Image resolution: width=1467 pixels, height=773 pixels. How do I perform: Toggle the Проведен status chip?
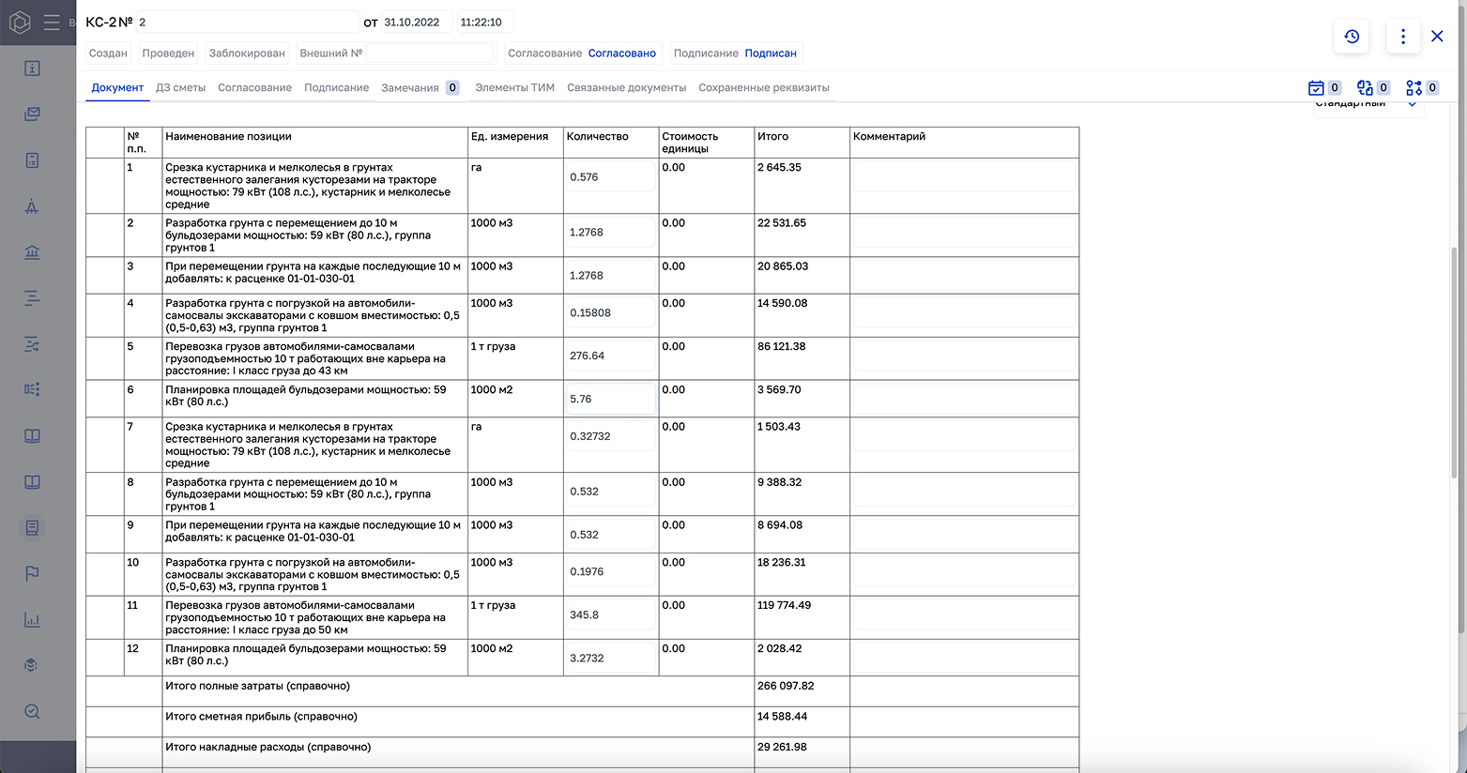(168, 53)
